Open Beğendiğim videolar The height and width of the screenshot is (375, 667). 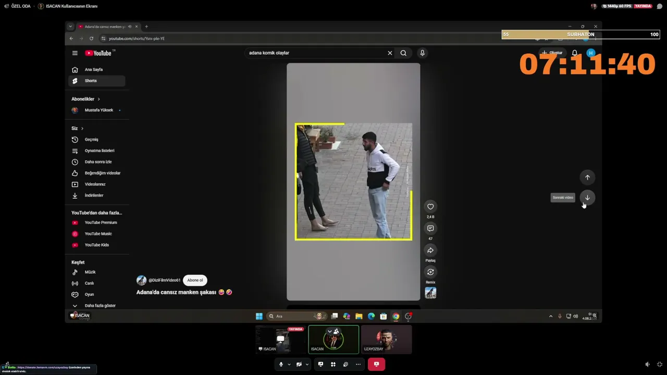[x=96, y=173]
